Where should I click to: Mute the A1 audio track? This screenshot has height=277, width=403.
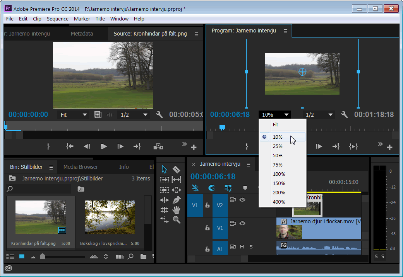pos(242,247)
